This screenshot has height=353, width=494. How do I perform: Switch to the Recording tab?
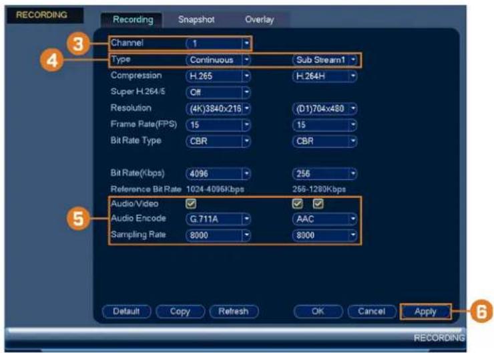click(x=133, y=20)
